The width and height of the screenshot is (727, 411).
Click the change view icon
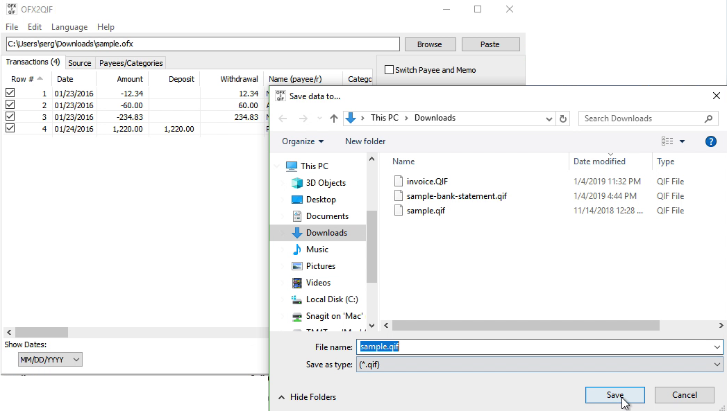click(667, 141)
